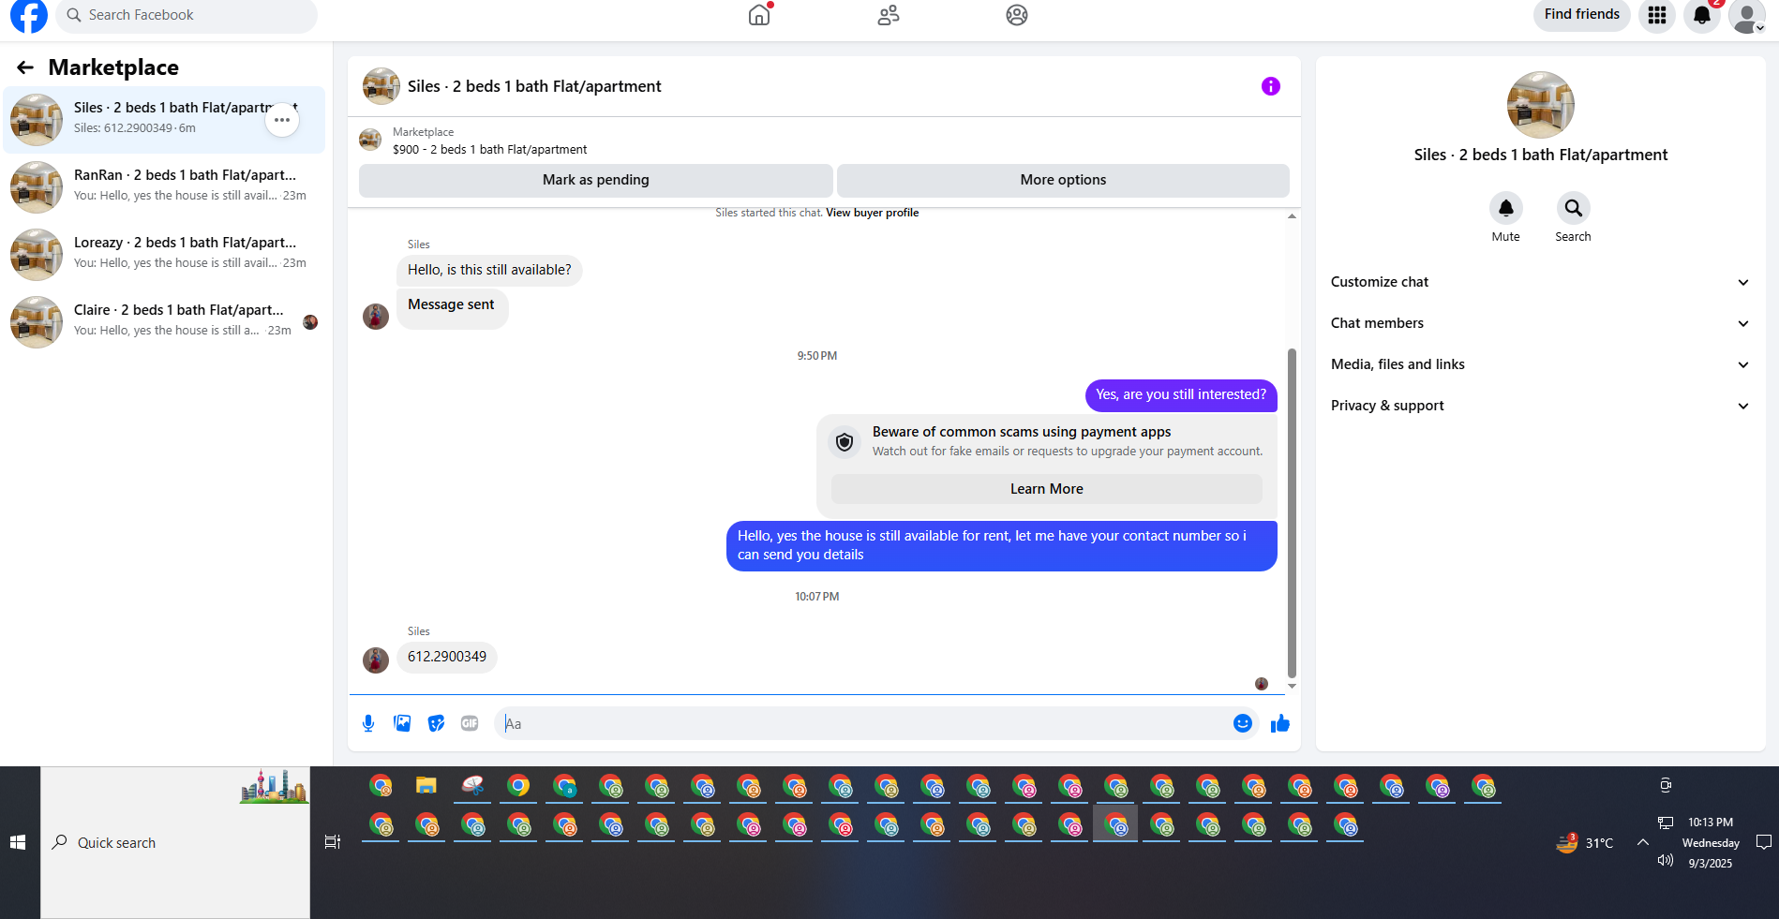Open the RanRan conversation
This screenshot has height=919, width=1779.
[164, 187]
